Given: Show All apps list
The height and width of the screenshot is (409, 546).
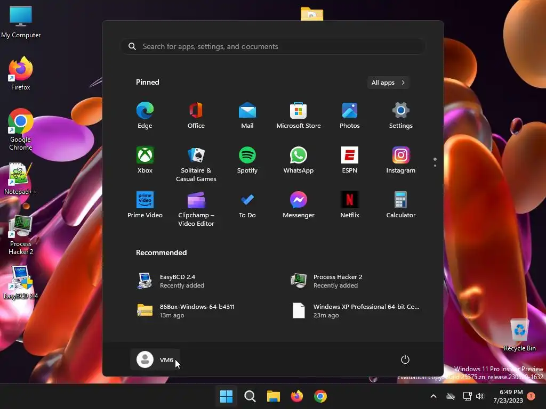Looking at the screenshot, I should coord(388,83).
